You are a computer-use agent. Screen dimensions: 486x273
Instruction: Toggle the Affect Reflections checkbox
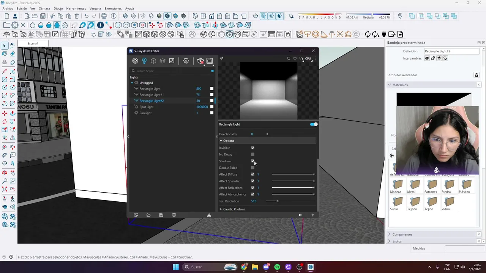[252, 188]
